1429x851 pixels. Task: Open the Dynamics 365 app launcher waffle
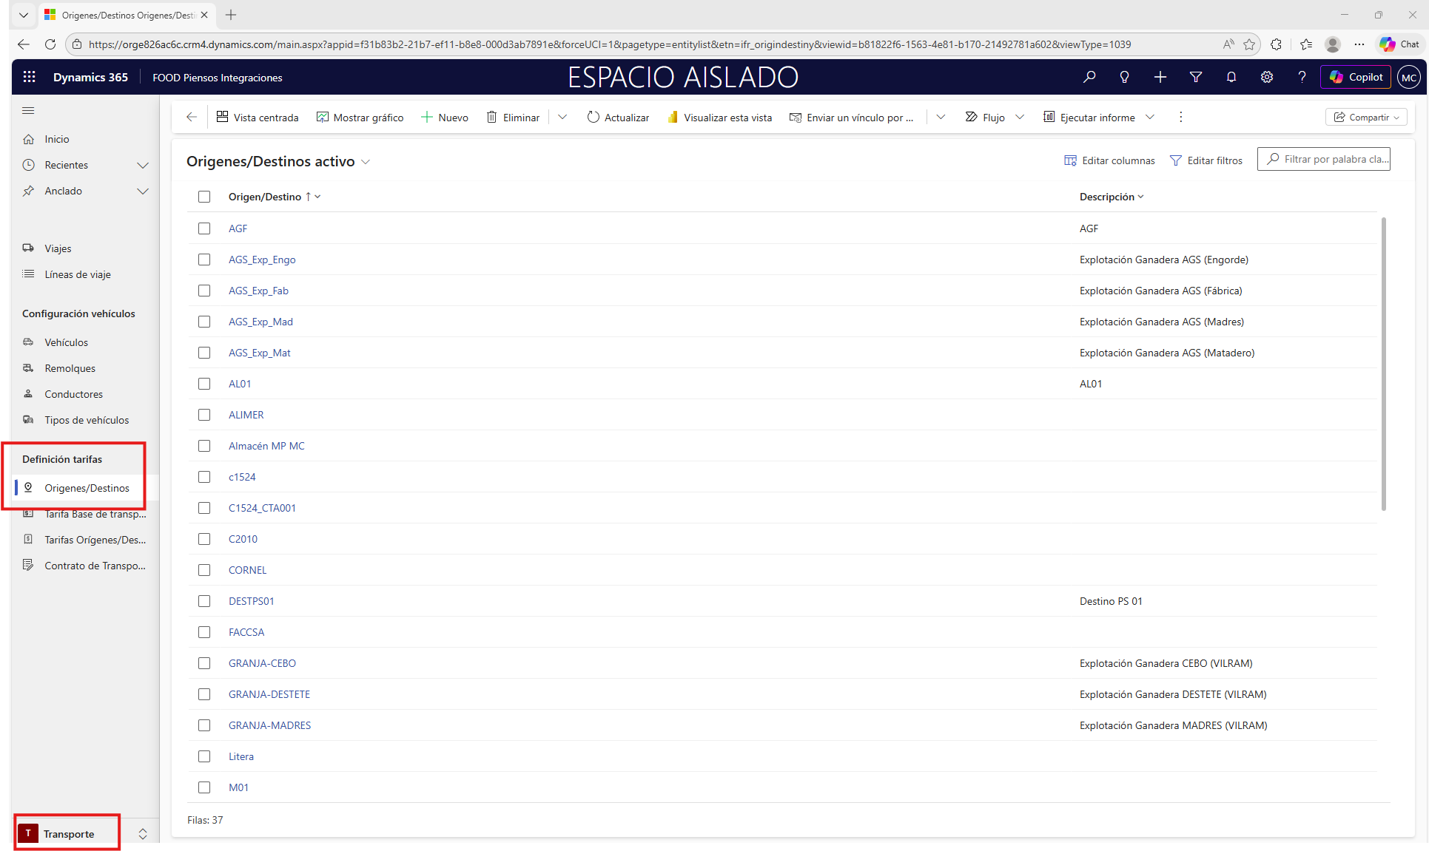(29, 77)
